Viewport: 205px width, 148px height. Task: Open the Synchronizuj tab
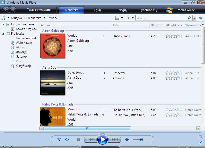[148, 10]
